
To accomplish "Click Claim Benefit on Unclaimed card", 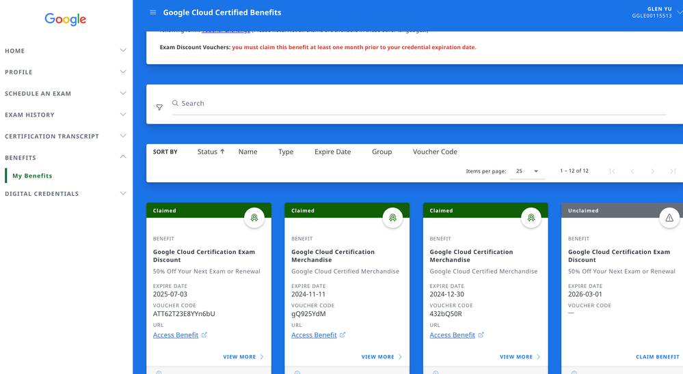I will coord(657,357).
